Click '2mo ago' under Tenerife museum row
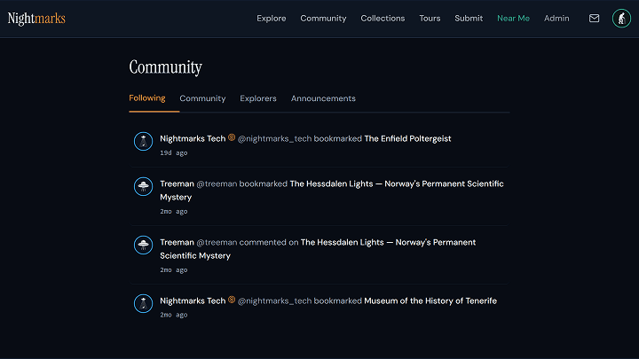The image size is (639, 359). [174, 315]
